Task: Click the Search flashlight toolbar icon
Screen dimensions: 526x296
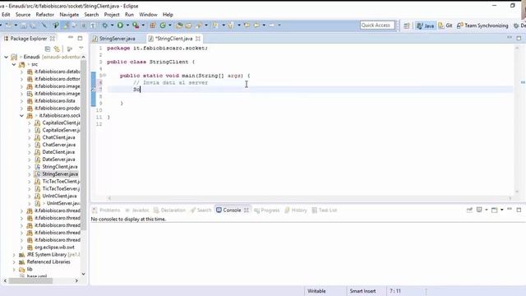Action: pyautogui.click(x=199, y=25)
